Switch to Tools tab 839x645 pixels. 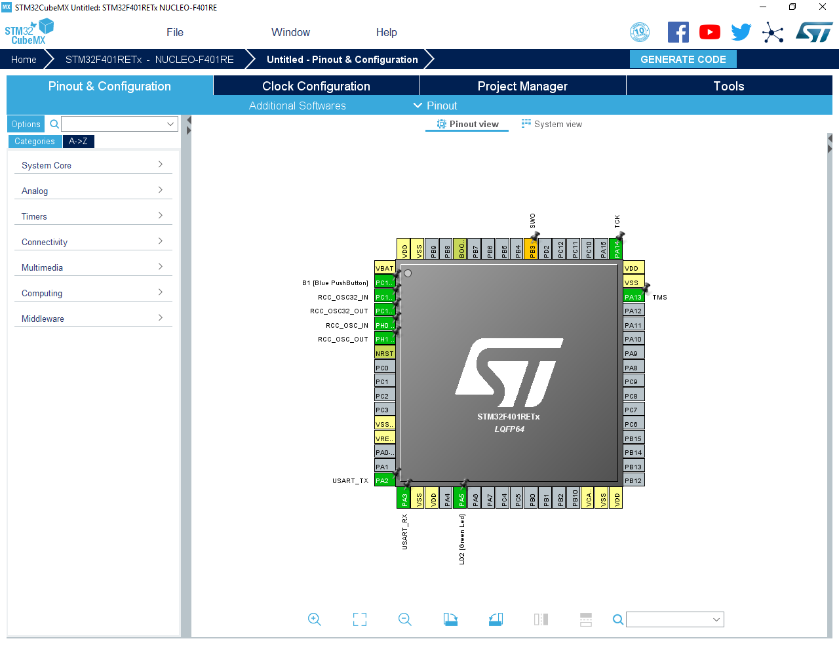coord(729,86)
